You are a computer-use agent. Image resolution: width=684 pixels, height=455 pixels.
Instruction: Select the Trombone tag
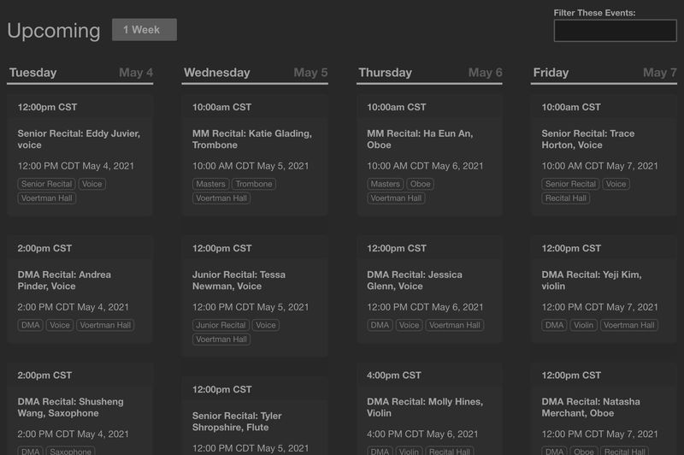point(254,184)
